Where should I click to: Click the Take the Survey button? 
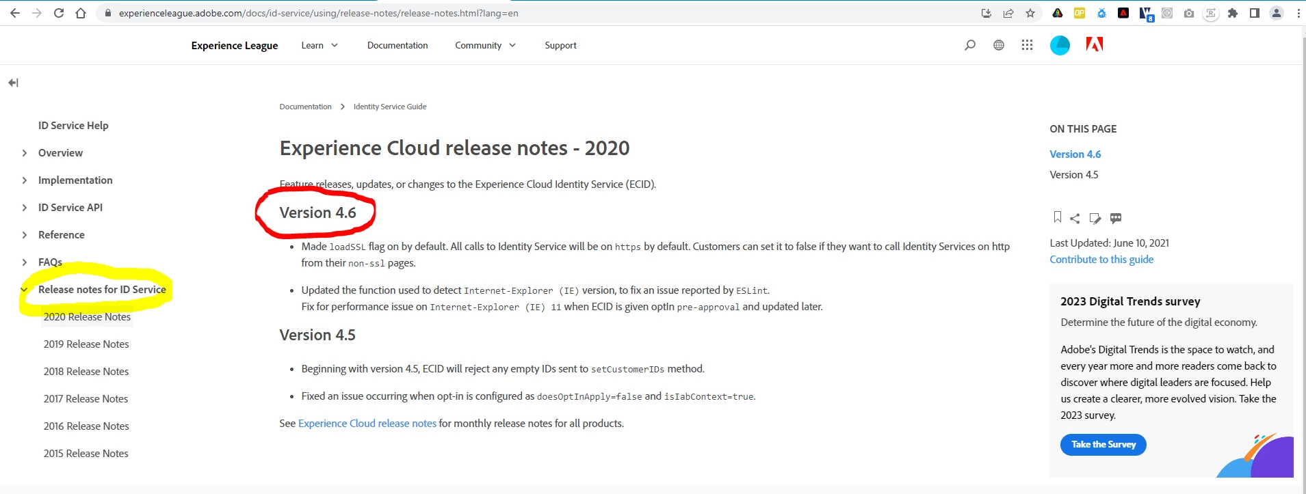click(1103, 444)
